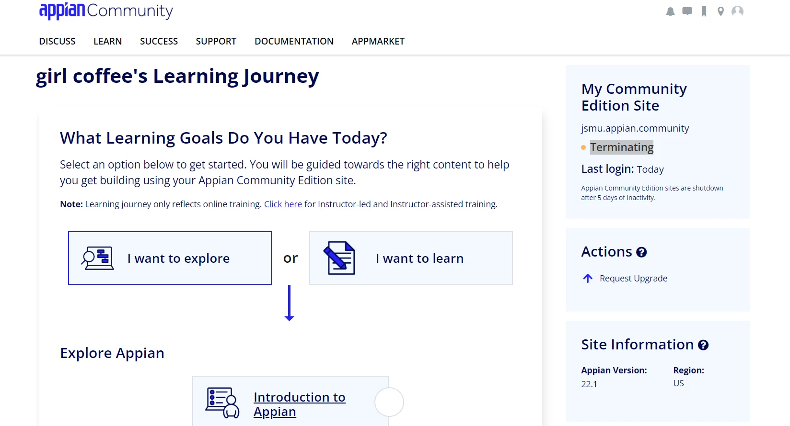Open the Introduction to Appian link

click(x=299, y=404)
